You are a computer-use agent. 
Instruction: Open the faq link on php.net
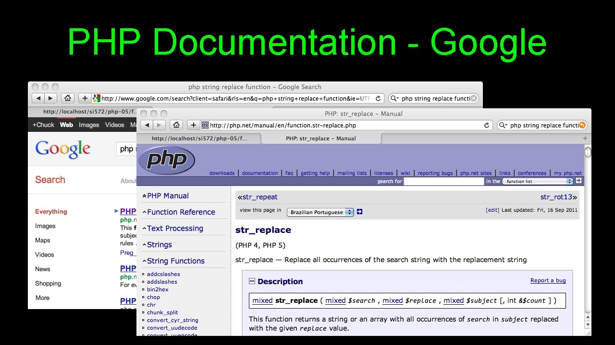point(289,173)
